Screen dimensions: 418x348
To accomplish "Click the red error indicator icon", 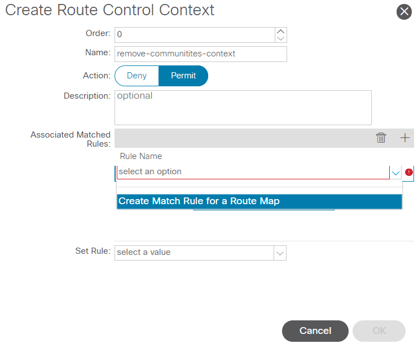I will click(409, 172).
